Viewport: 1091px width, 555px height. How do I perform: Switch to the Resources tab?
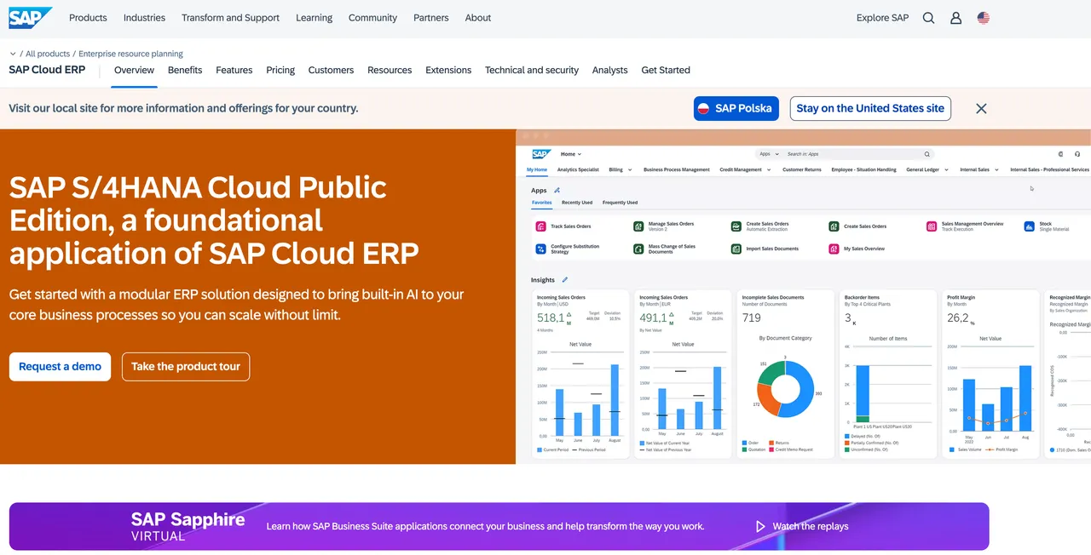[390, 70]
